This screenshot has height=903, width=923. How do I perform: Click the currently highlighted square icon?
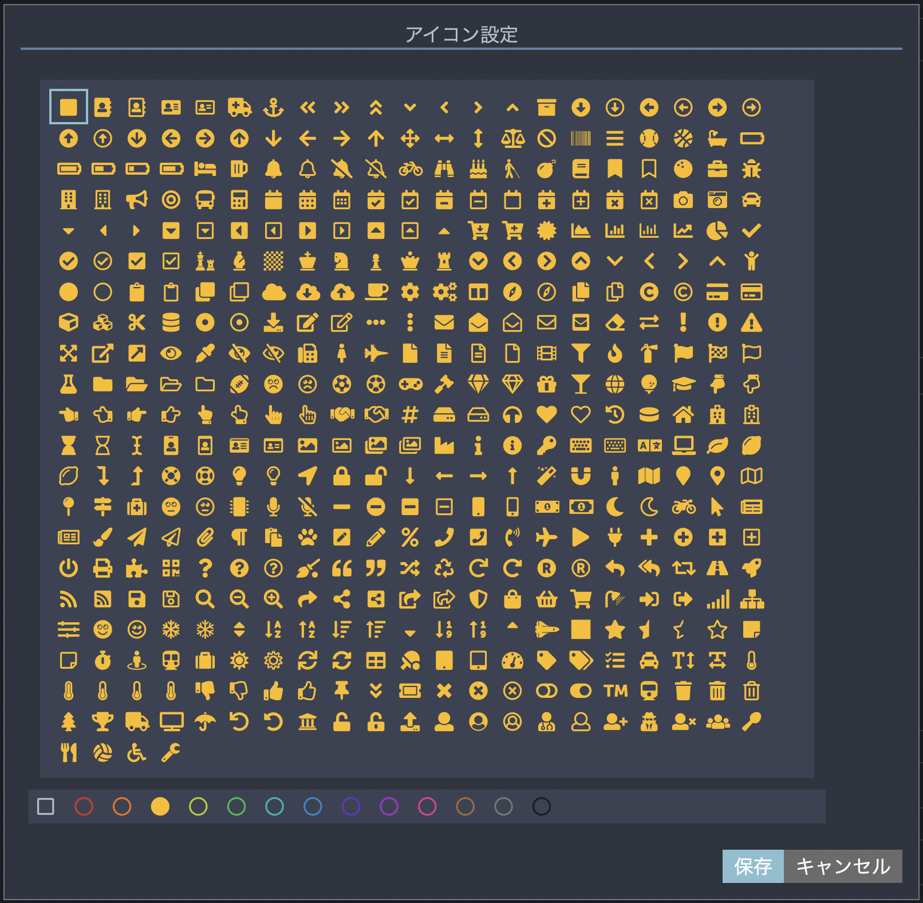point(68,106)
